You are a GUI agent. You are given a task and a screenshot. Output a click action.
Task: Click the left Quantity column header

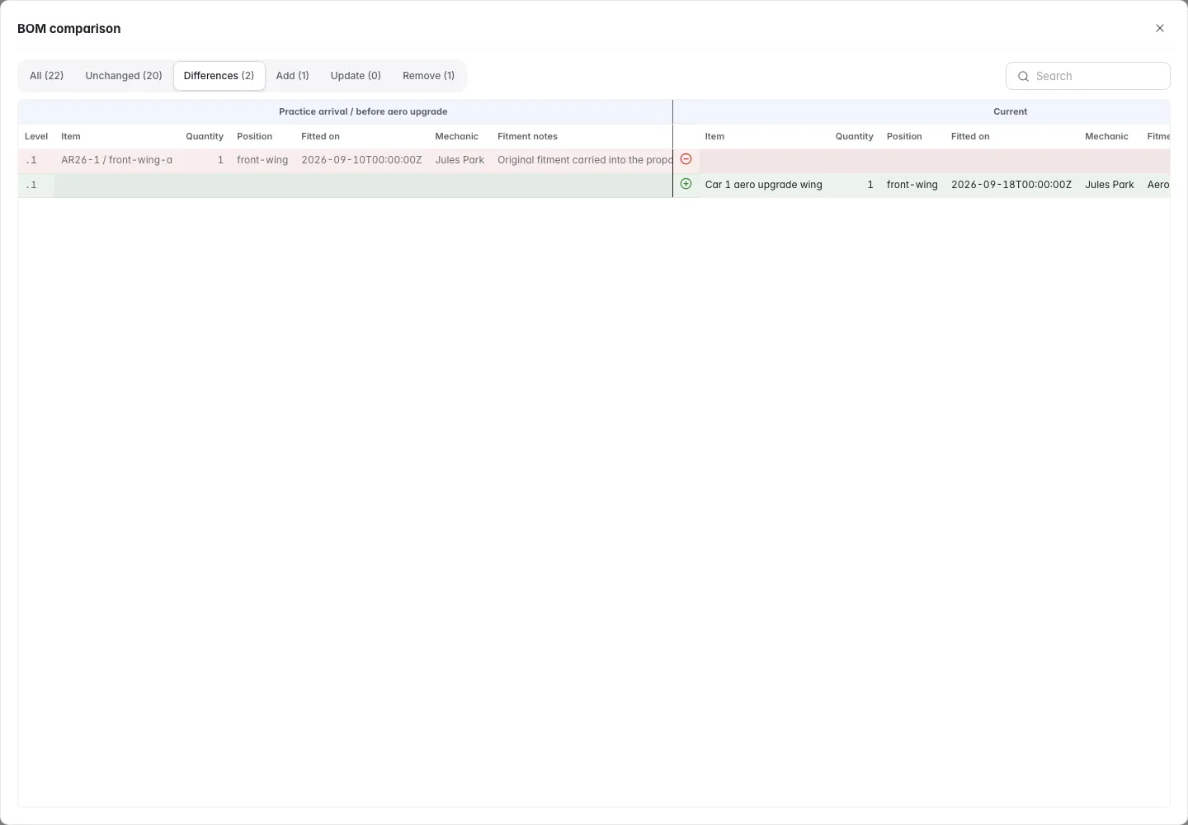point(205,136)
